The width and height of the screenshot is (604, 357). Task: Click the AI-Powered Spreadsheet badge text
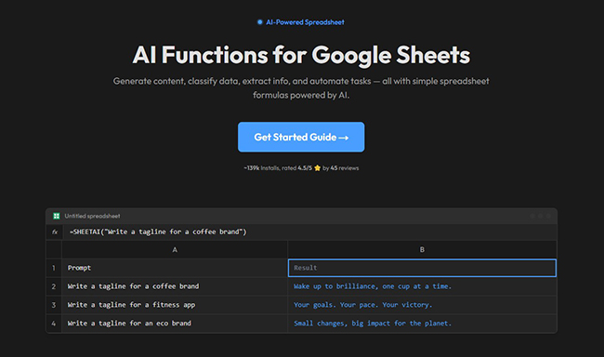click(x=305, y=22)
